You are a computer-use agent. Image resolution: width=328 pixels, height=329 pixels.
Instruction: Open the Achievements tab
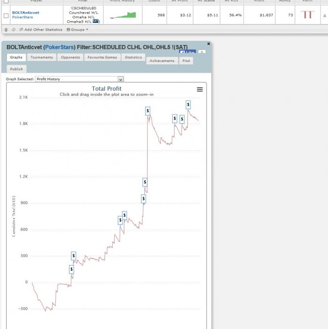(x=162, y=60)
